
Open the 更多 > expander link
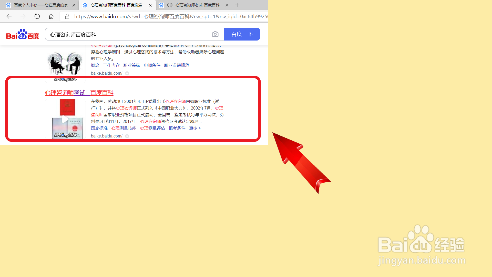[x=195, y=128]
